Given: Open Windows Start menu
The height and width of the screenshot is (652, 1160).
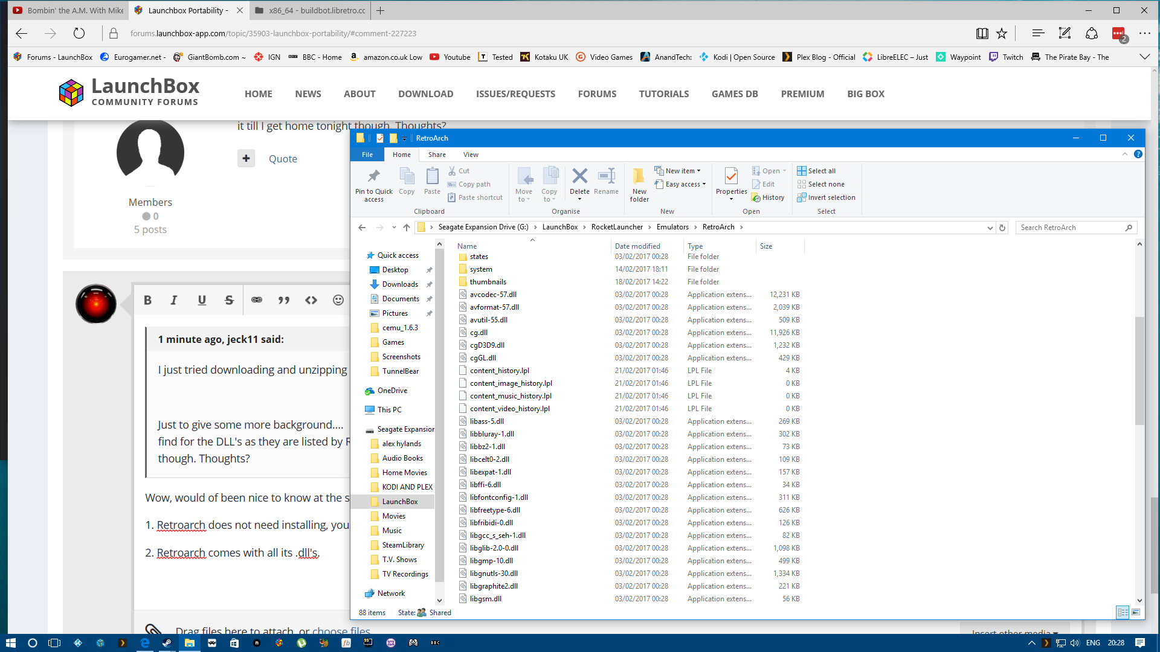Looking at the screenshot, I should coord(10,643).
